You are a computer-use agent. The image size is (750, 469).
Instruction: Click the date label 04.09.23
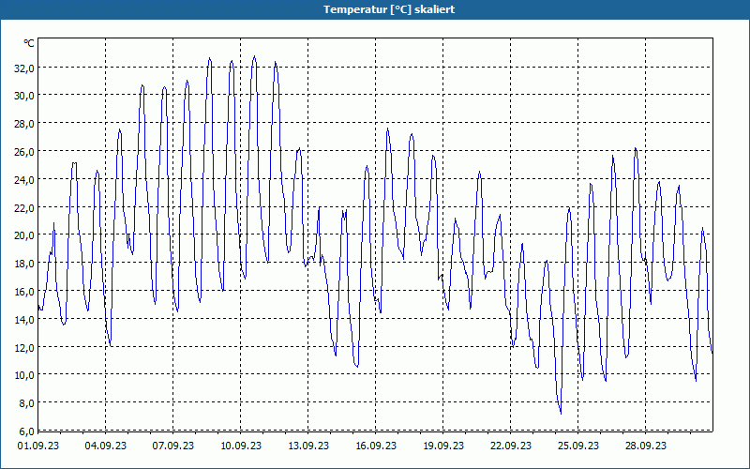[106, 446]
